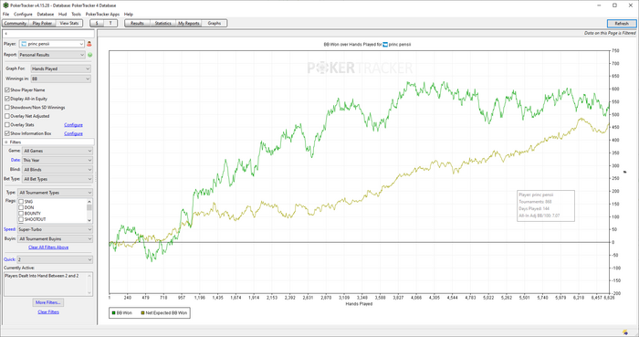
Task: Click the player profile icon beside Player field
Action: point(89,44)
